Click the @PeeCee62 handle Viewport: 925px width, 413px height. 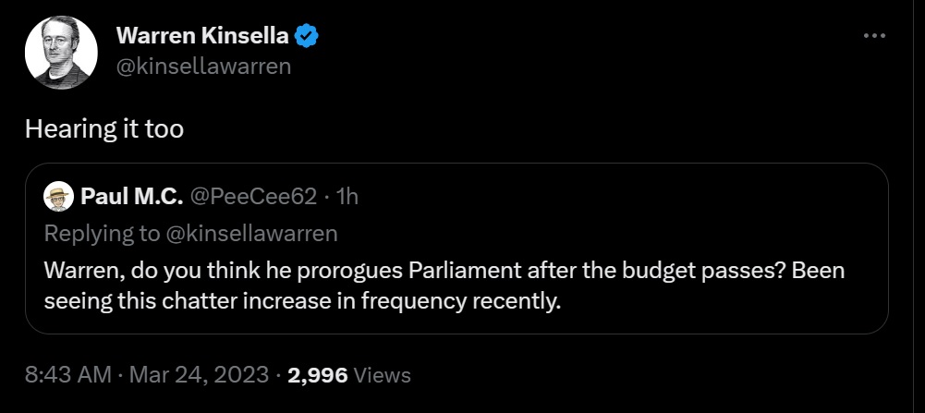pyautogui.click(x=252, y=196)
